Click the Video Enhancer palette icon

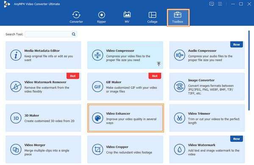point(97,118)
